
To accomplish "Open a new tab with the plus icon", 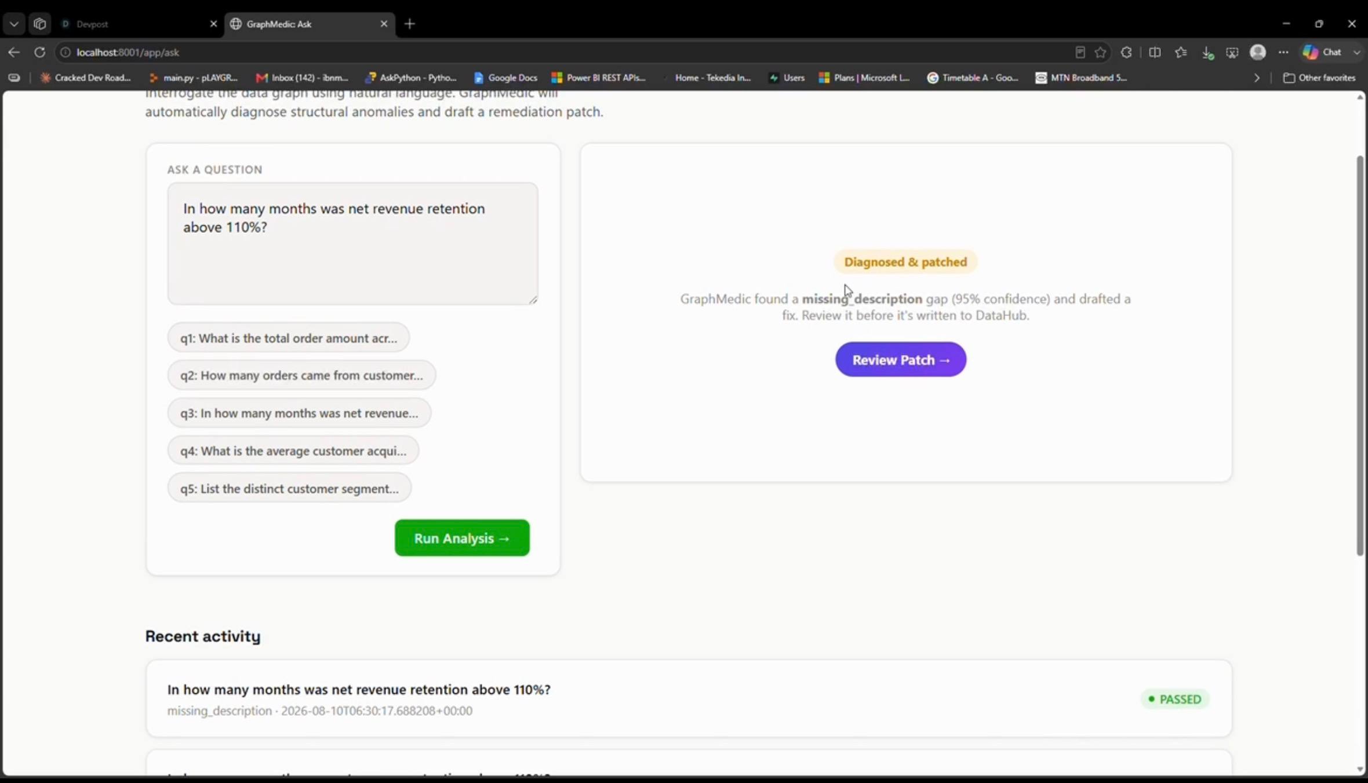I will (x=410, y=24).
